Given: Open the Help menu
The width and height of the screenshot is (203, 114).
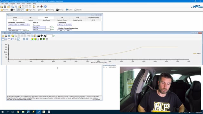Looking at the screenshot, I should pos(35,4).
